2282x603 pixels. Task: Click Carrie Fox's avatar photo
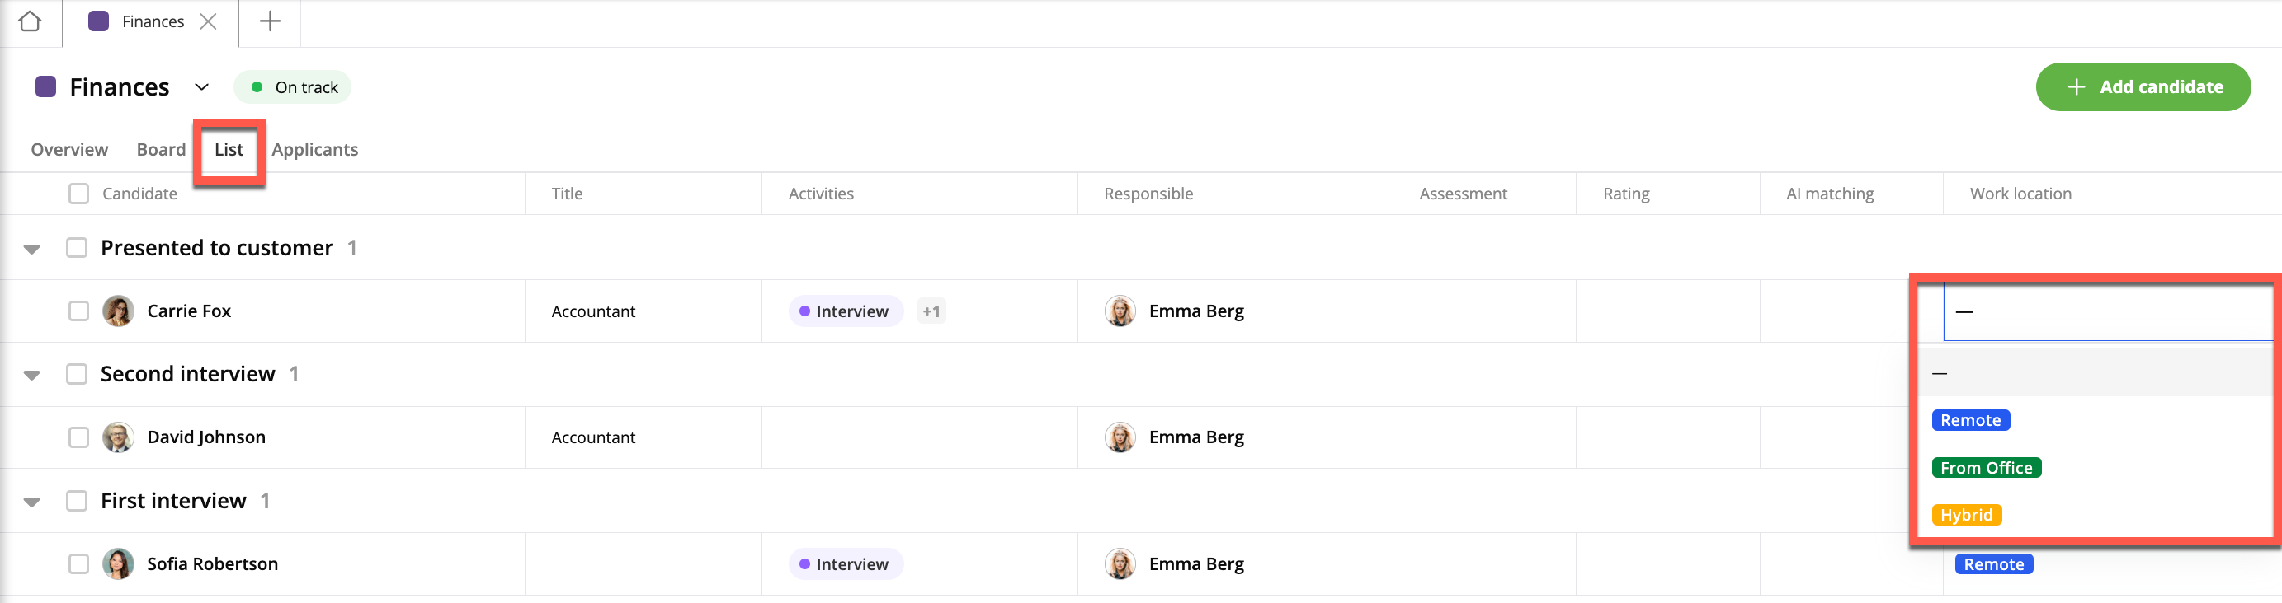click(118, 311)
